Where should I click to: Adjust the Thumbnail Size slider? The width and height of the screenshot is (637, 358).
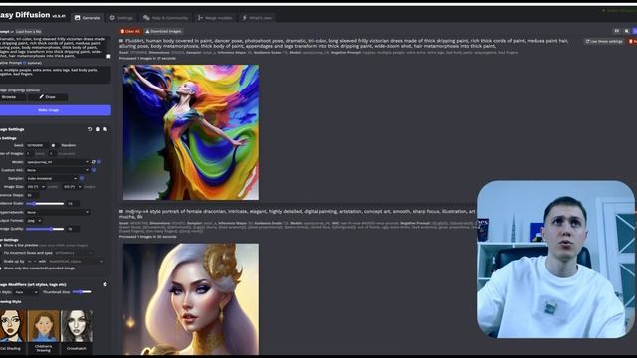click(x=82, y=292)
